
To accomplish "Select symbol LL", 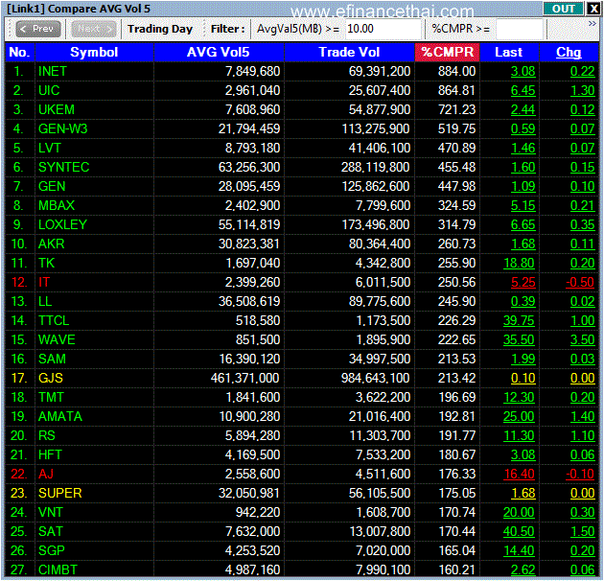I will pos(45,301).
